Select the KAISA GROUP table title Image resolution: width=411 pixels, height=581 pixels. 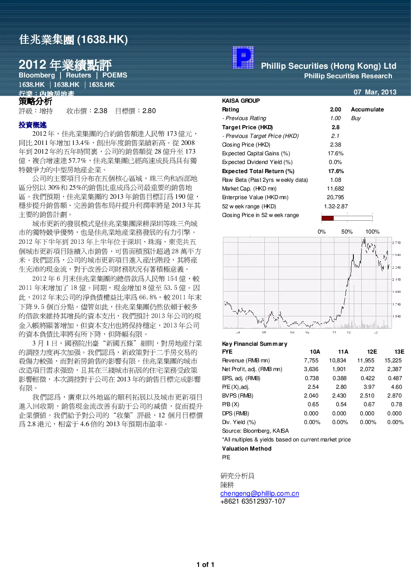pos(241,101)
